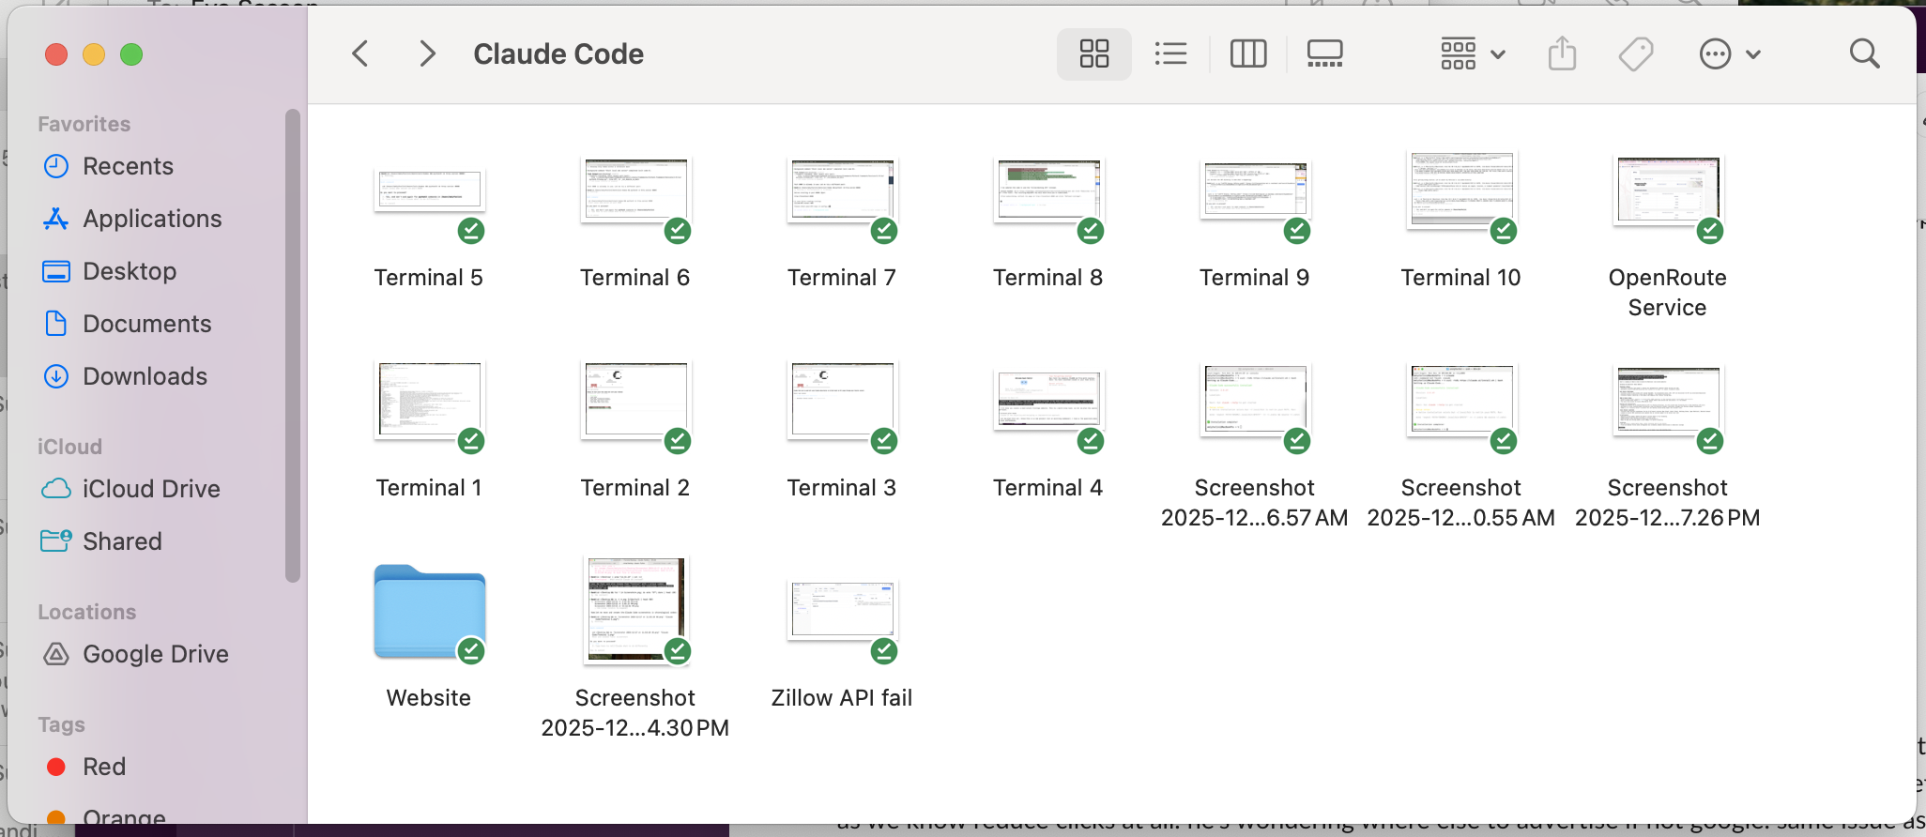This screenshot has height=837, width=1926.
Task: Click the sidebar vertical scrollbar
Action: [x=293, y=347]
